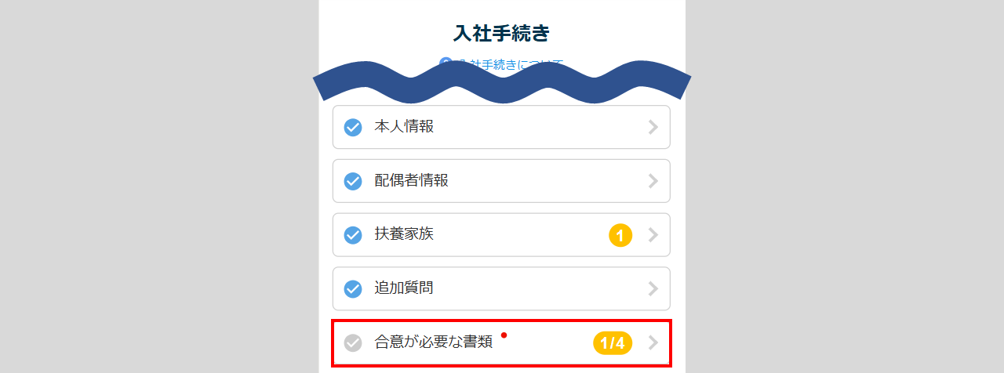Viewport: 1004px width, 373px height.
Task: Click the blue checkmark beside 本人情報
Action: point(353,127)
